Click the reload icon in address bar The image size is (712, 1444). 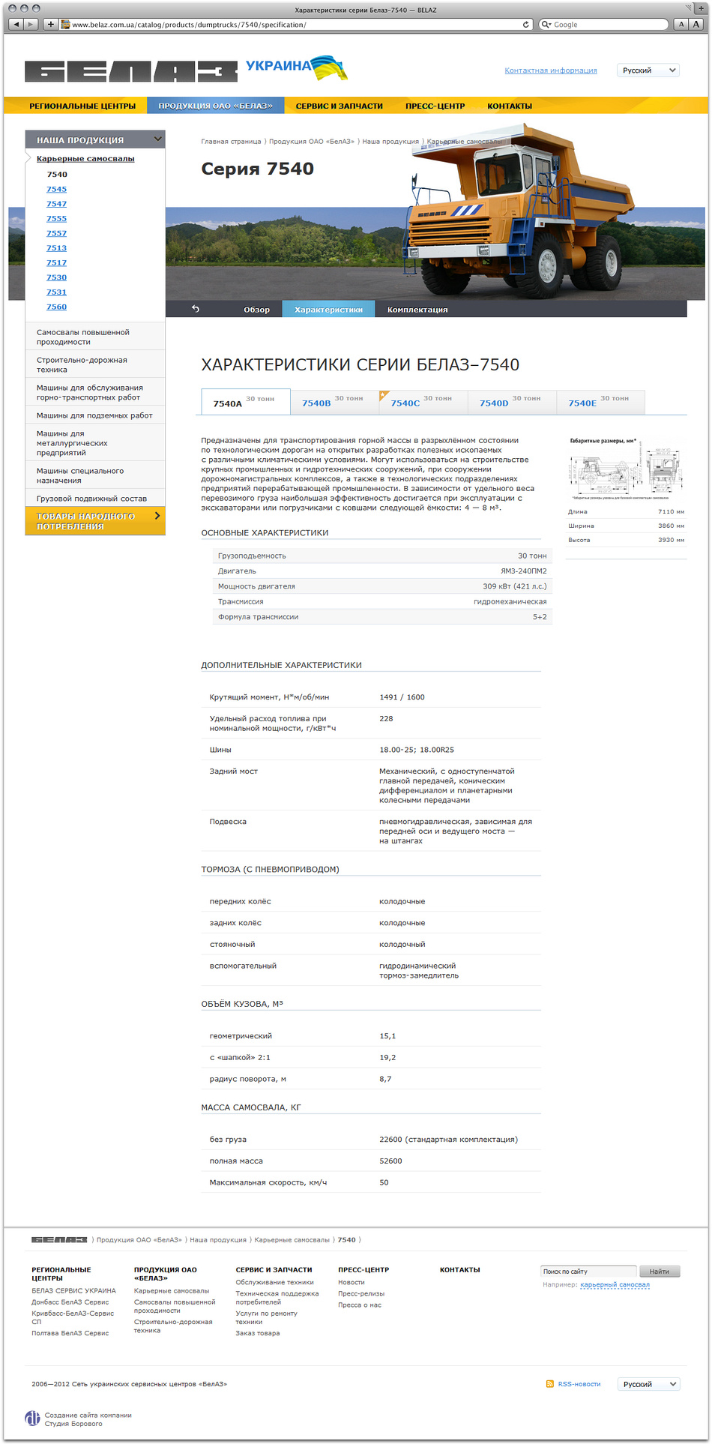pos(526,24)
